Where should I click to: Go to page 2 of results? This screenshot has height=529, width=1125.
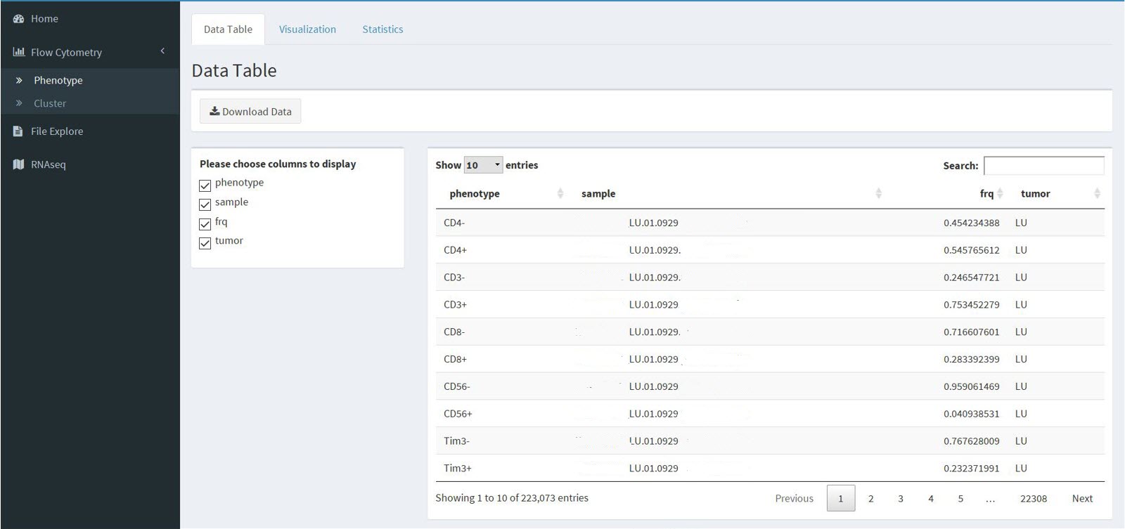tap(870, 498)
